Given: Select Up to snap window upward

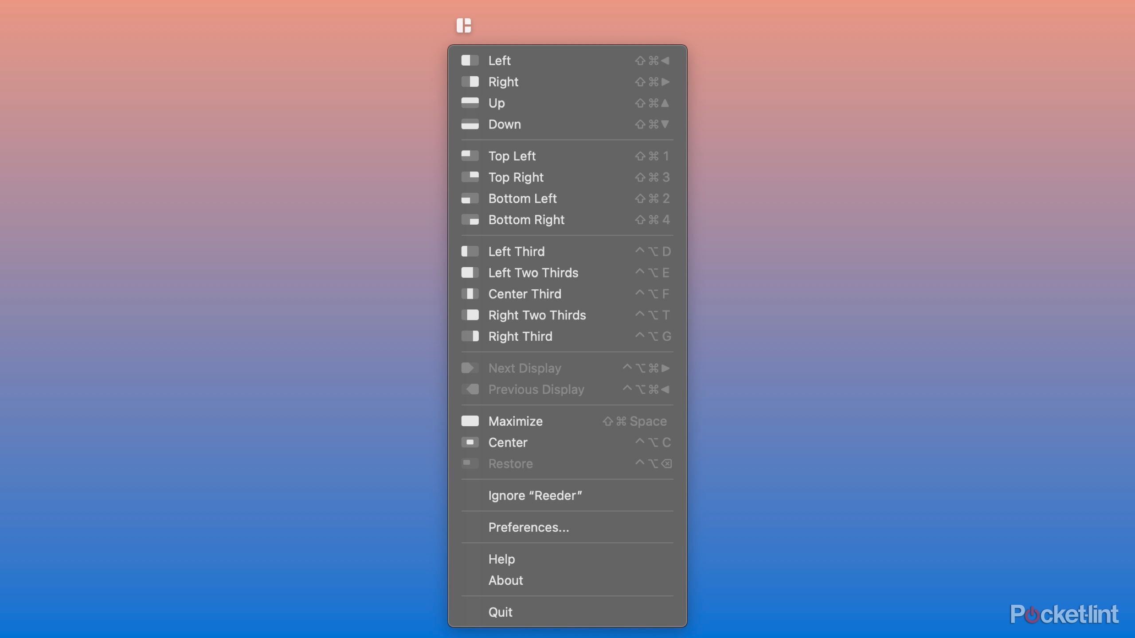Looking at the screenshot, I should pyautogui.click(x=496, y=103).
